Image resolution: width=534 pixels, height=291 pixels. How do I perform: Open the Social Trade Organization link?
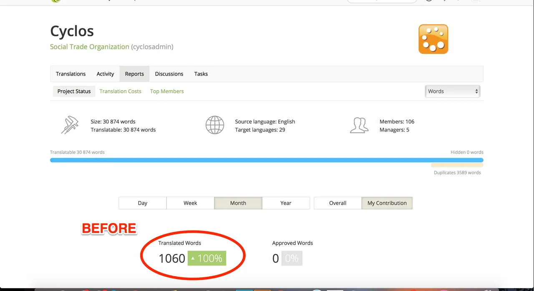(90, 47)
